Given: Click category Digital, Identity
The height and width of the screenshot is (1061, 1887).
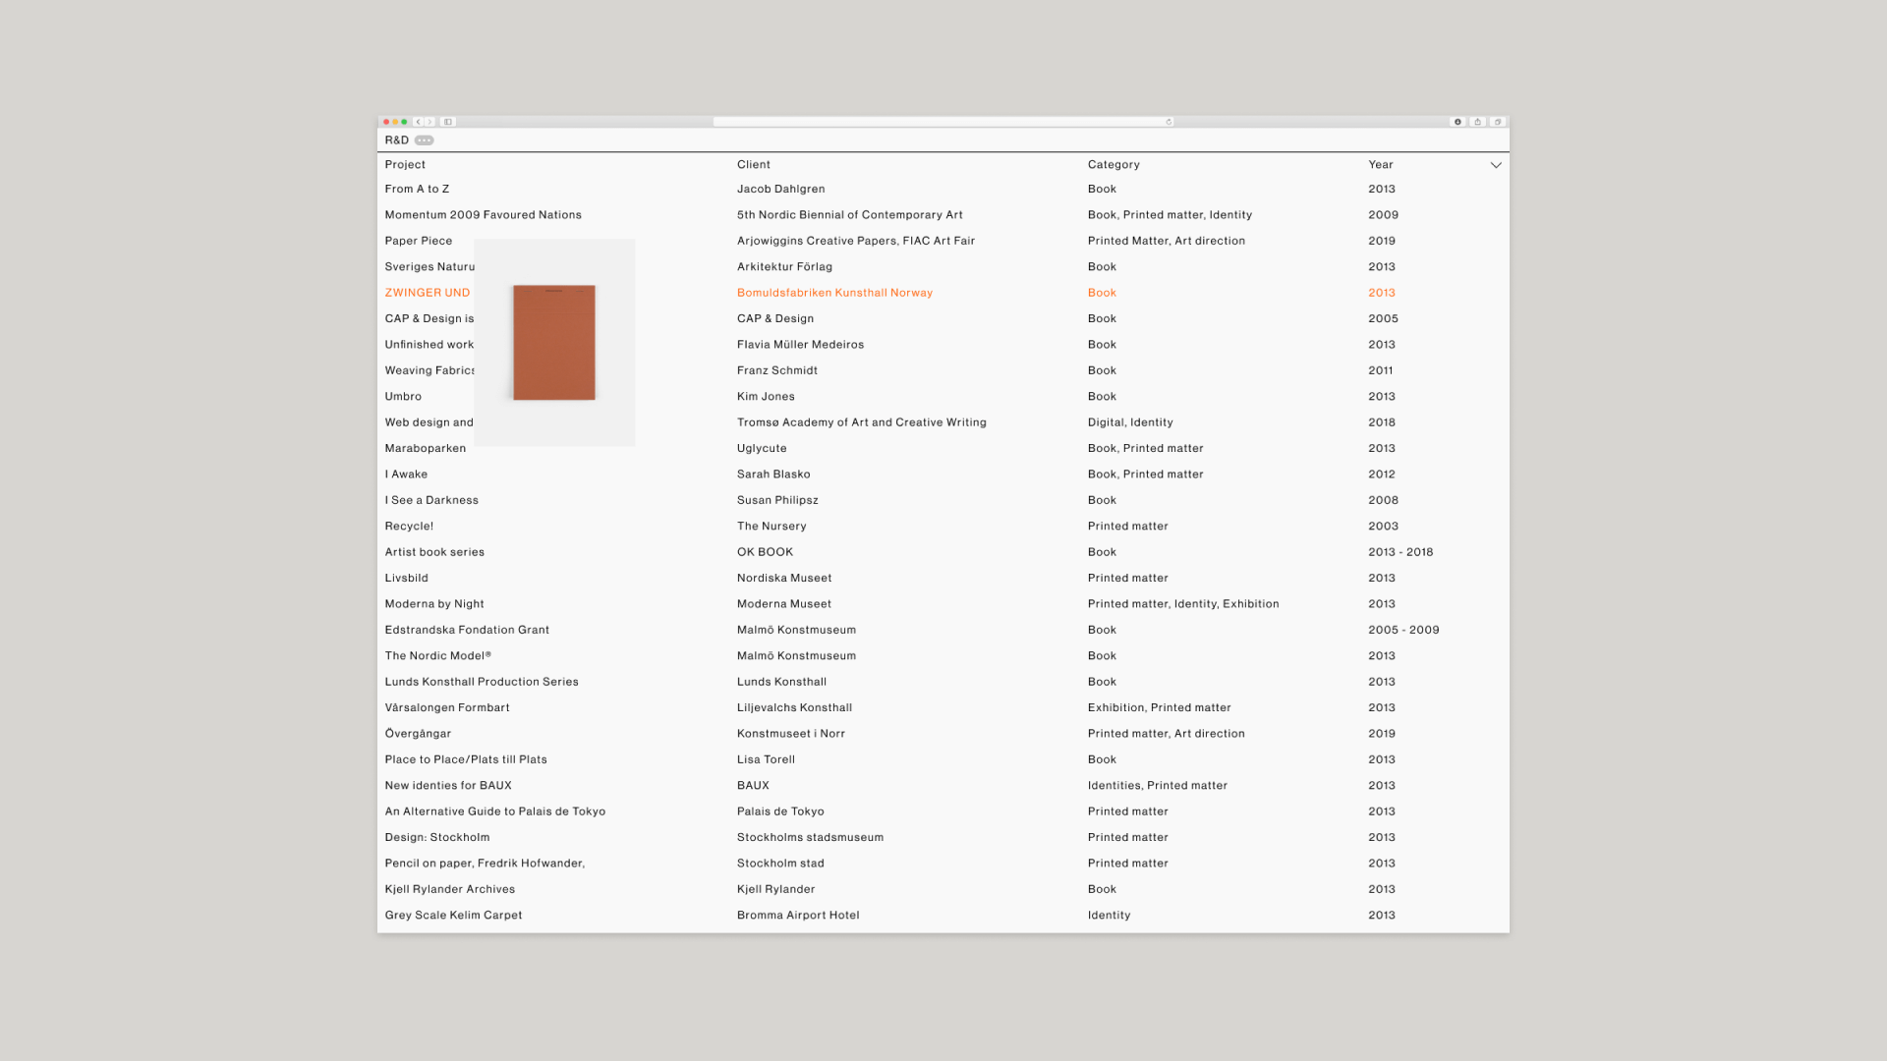Looking at the screenshot, I should click(1130, 422).
